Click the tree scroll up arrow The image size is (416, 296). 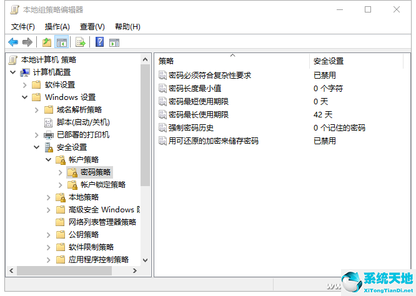[145, 60]
